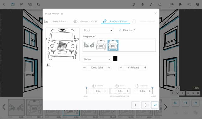Increase the Pause time value
This screenshot has width=202, height=119.
click(127, 91)
